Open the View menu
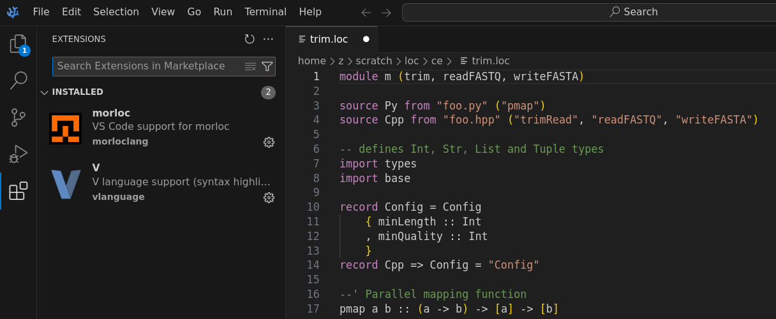Screen dimensions: 776x319 (x=163, y=11)
